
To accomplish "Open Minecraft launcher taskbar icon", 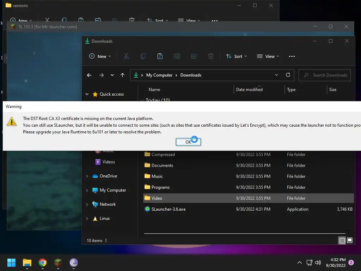I will pyautogui.click(x=58, y=263).
